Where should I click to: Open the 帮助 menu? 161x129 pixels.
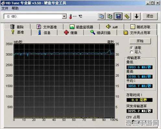15,8
